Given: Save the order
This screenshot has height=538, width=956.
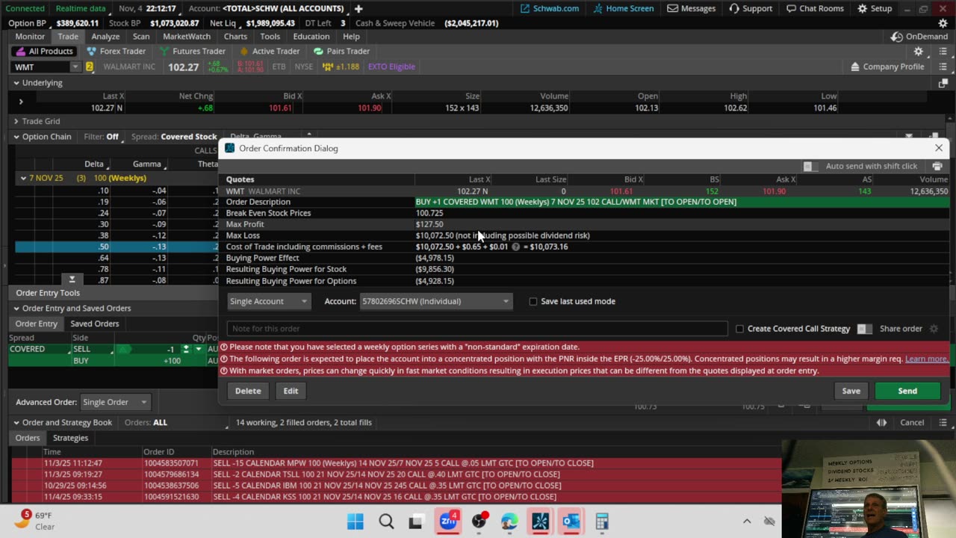Looking at the screenshot, I should pos(851,391).
